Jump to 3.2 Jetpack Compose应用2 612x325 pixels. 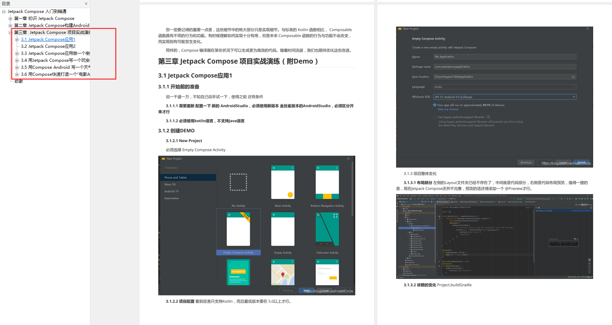(48, 46)
